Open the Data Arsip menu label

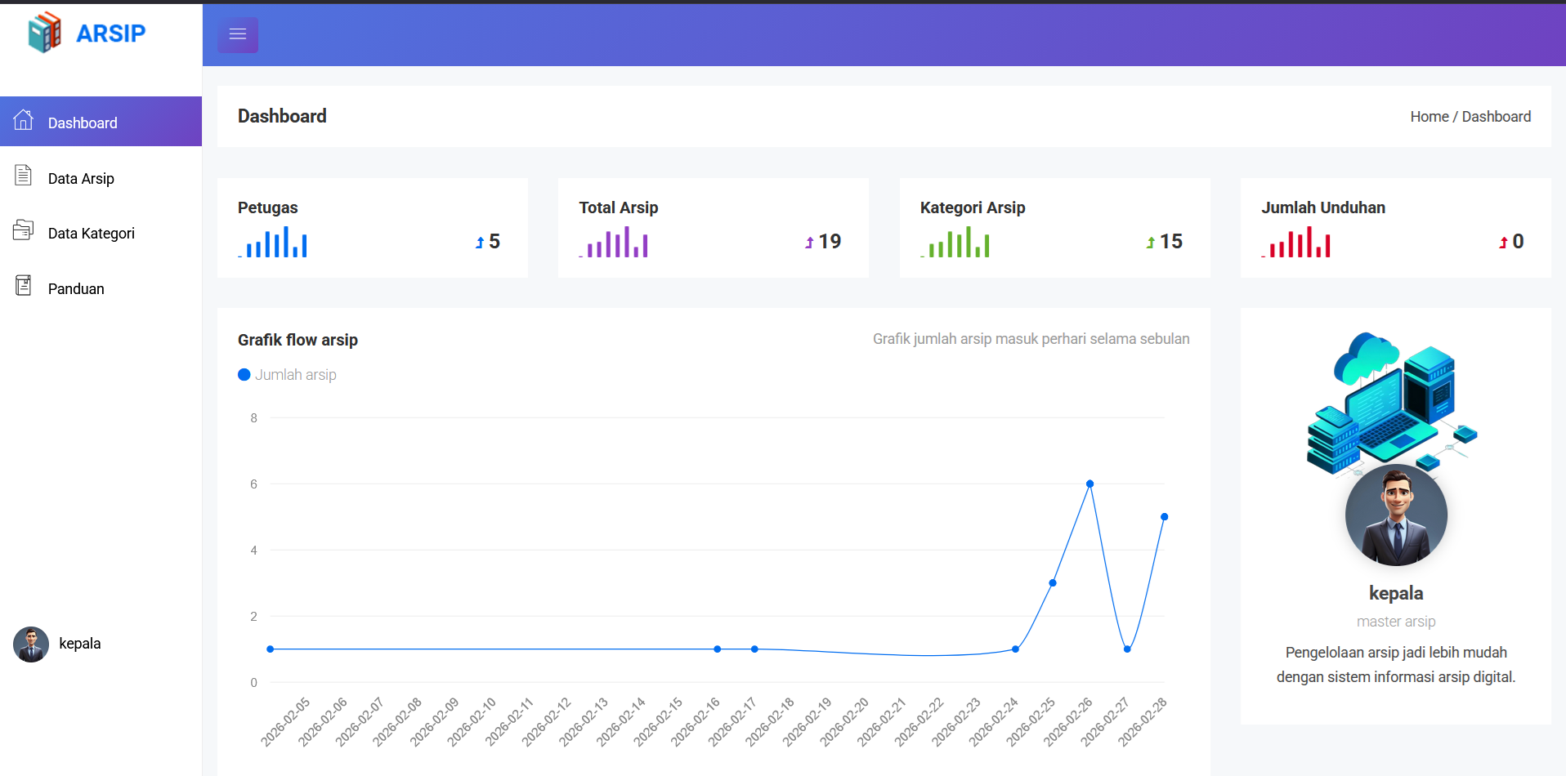click(81, 178)
